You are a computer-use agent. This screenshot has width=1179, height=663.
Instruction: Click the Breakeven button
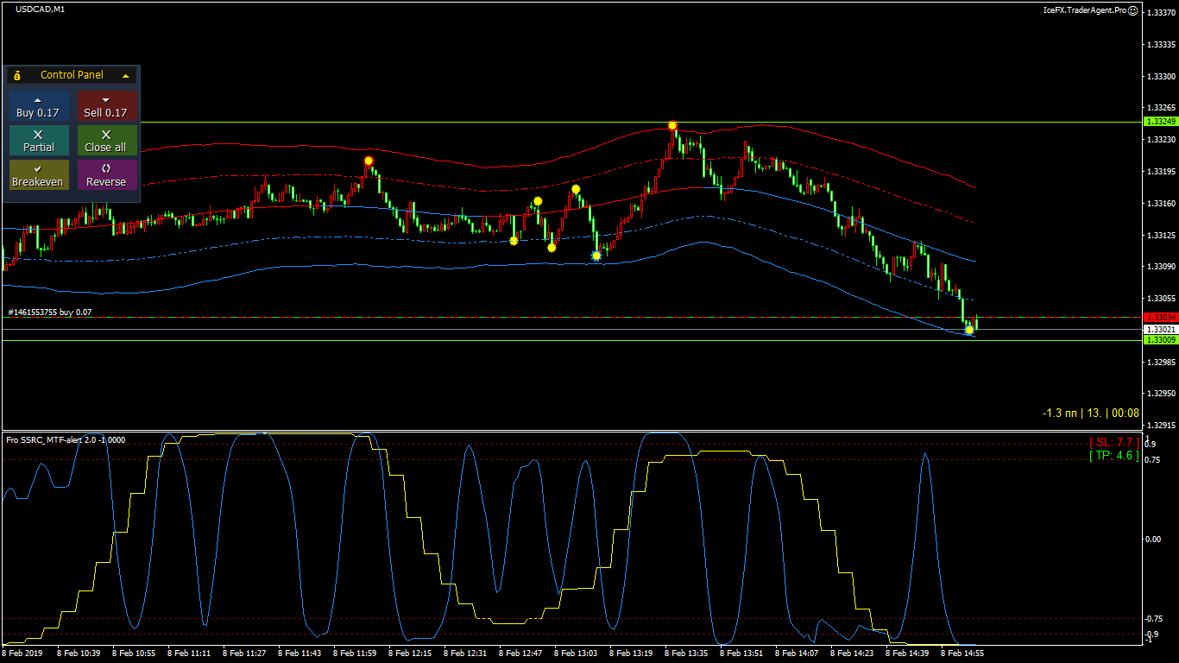click(38, 175)
